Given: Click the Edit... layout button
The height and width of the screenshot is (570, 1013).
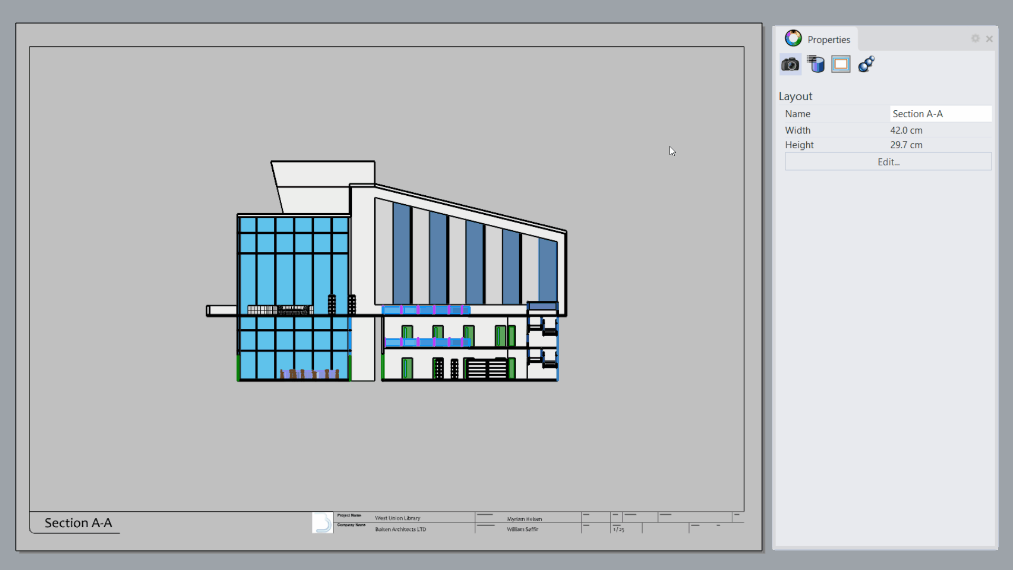Looking at the screenshot, I should point(888,162).
